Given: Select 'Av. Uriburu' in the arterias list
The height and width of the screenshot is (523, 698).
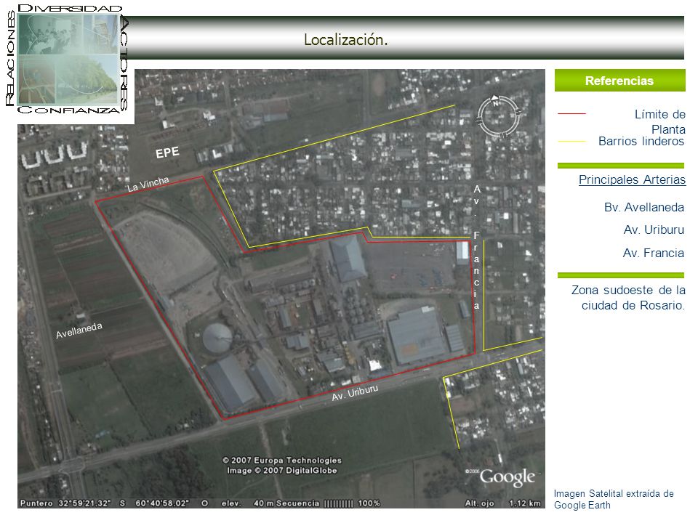Looking at the screenshot, I should (x=654, y=230).
